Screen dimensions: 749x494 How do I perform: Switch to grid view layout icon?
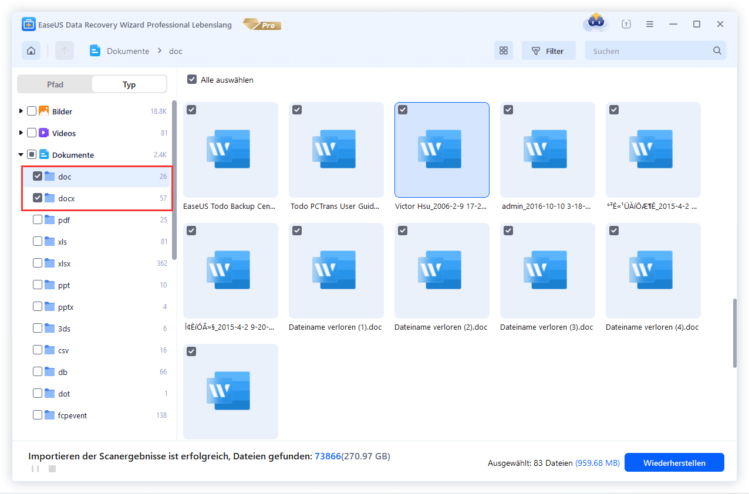coord(503,51)
